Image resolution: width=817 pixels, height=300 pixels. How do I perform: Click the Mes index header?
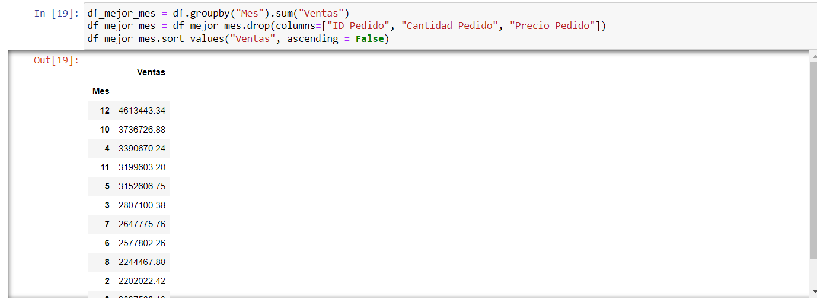[101, 91]
